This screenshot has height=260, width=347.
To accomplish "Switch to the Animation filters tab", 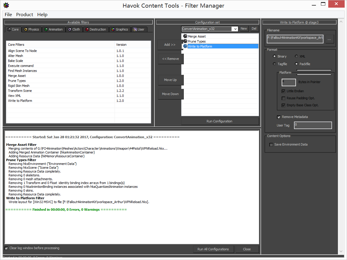I will [54, 29].
